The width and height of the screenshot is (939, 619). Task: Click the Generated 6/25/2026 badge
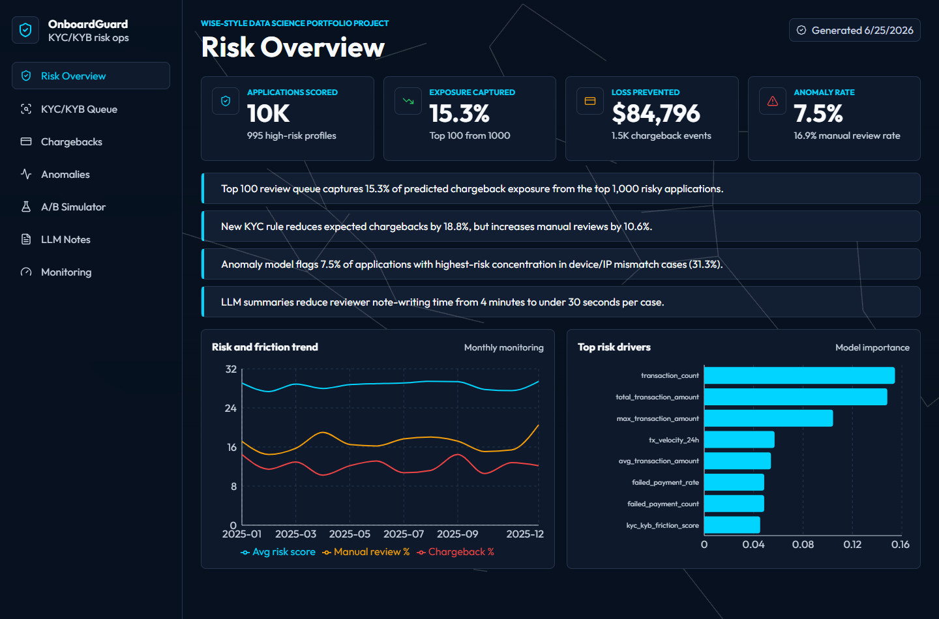point(854,30)
